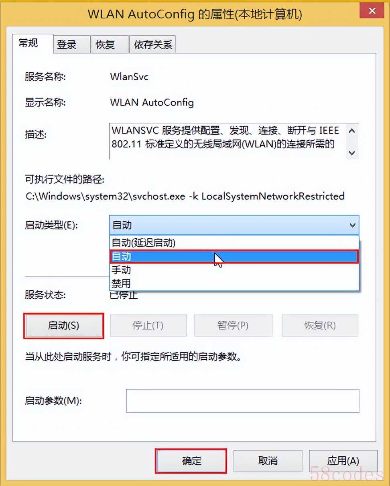This screenshot has height=486, width=390.
Task: Click the 恢复(R) service button
Action: pyautogui.click(x=320, y=326)
